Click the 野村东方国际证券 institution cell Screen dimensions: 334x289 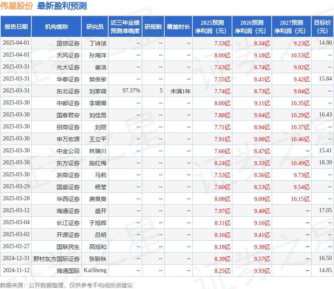(x=57, y=259)
